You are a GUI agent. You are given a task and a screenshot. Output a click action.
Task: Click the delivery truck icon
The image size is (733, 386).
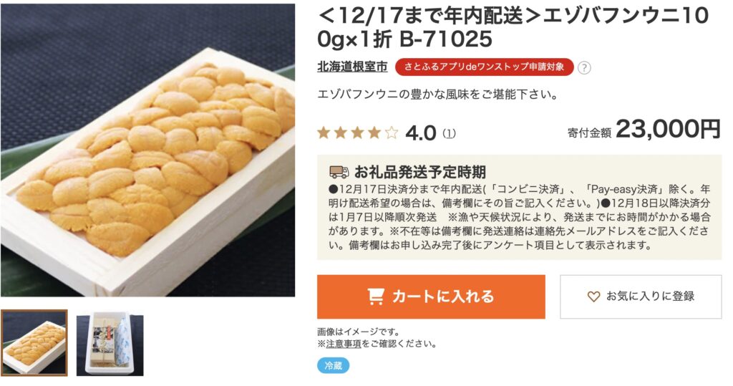click(x=339, y=172)
